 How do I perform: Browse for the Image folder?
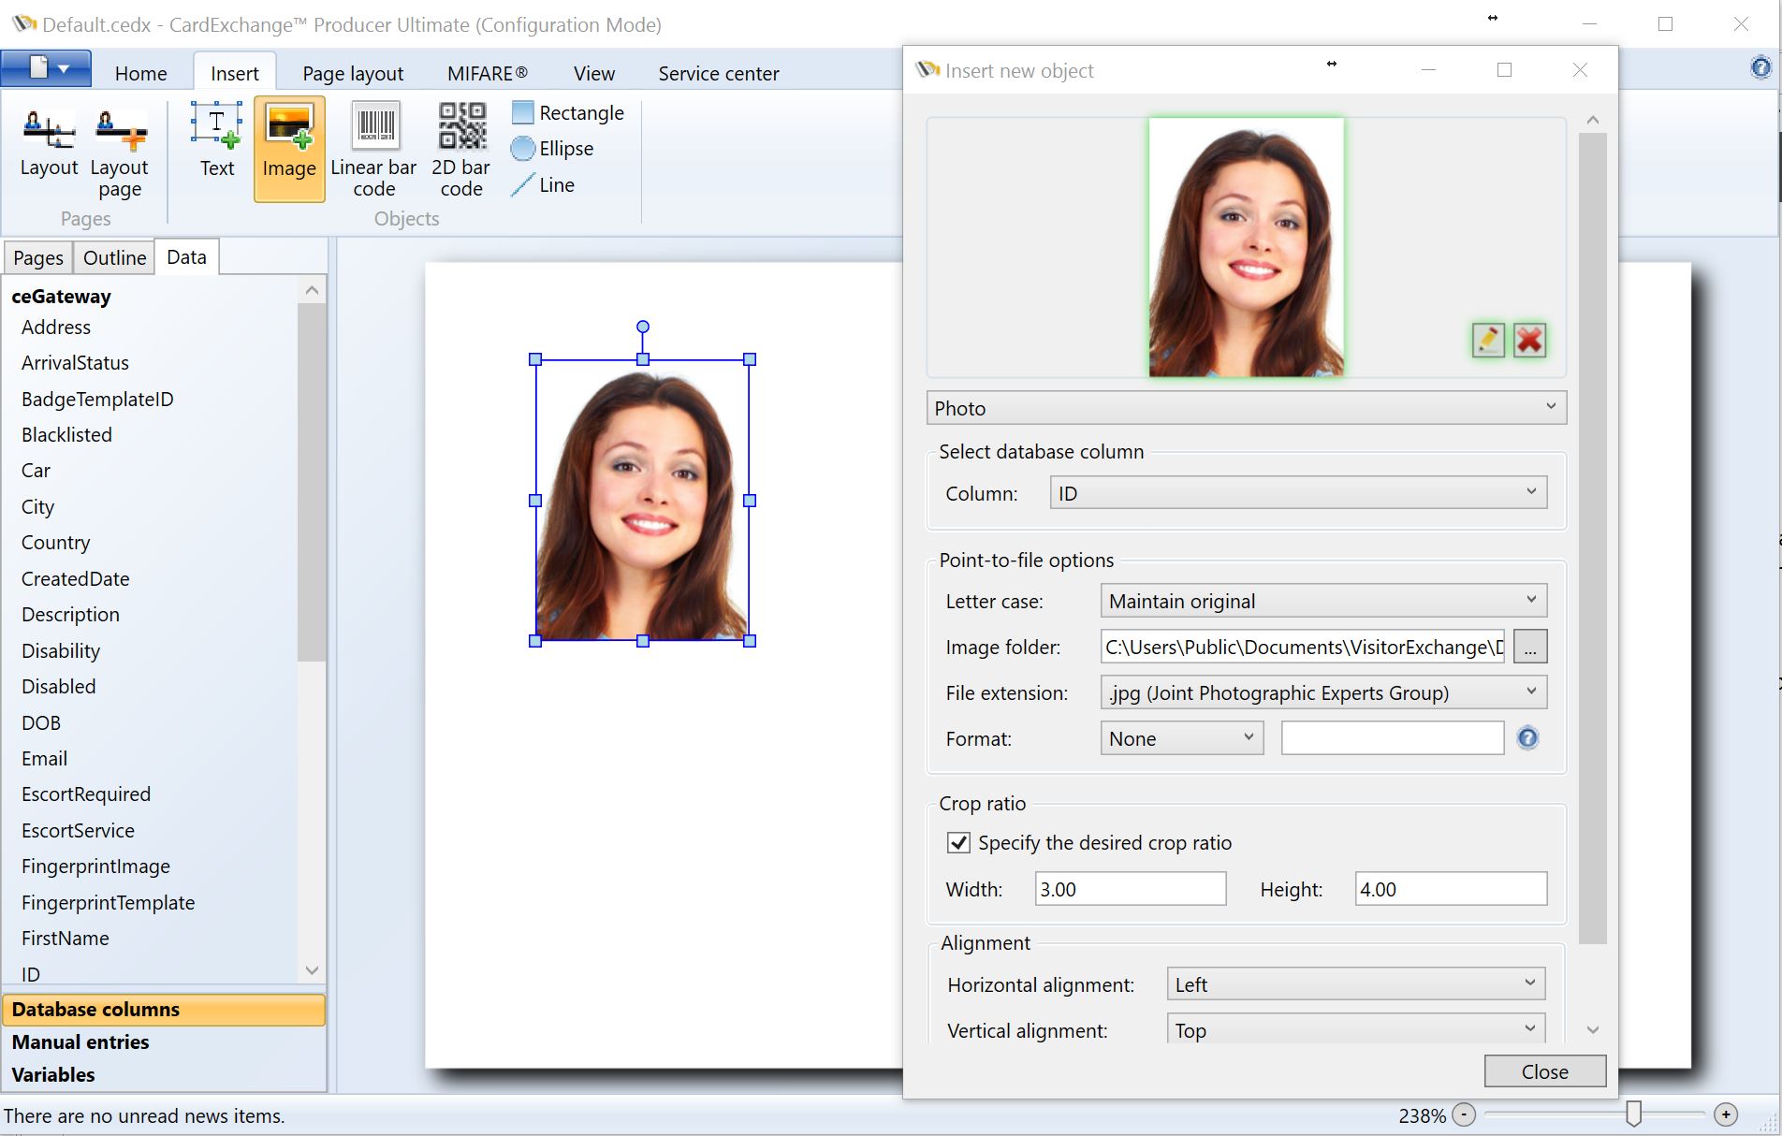(x=1529, y=647)
